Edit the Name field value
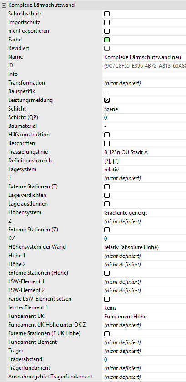Image resolution: width=186 pixels, height=382 pixels. click(x=144, y=57)
